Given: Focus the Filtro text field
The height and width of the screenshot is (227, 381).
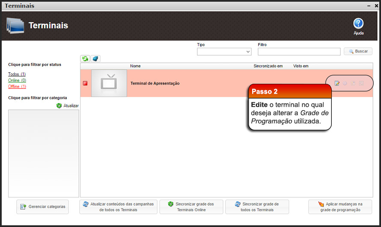Looking at the screenshot, I should coord(299,52).
